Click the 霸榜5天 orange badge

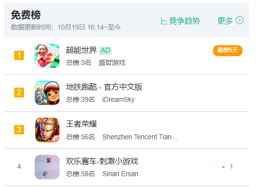[x=228, y=51]
